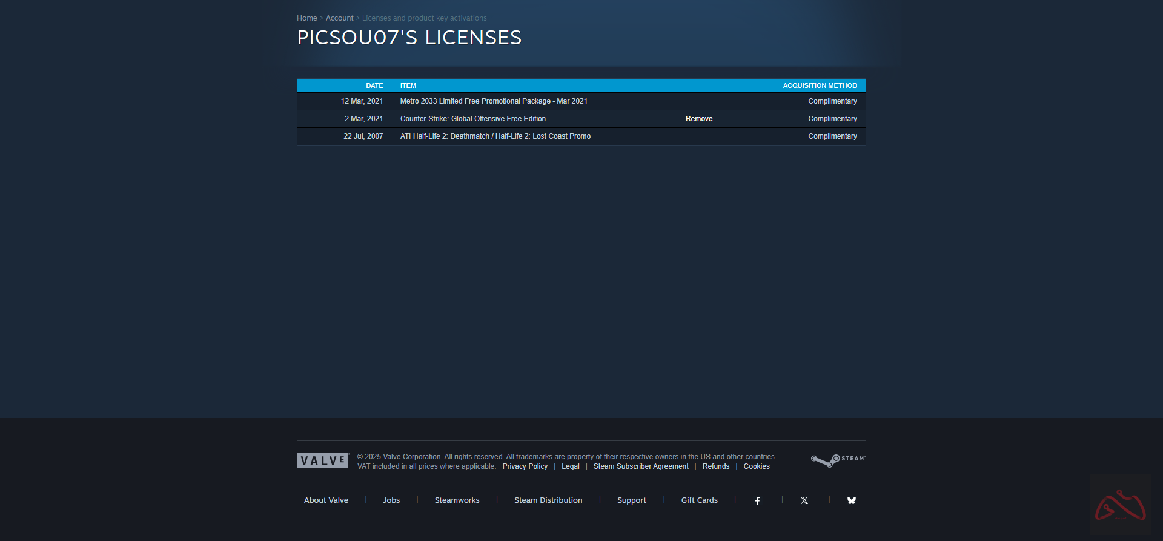Open the X social media icon

tap(804, 500)
